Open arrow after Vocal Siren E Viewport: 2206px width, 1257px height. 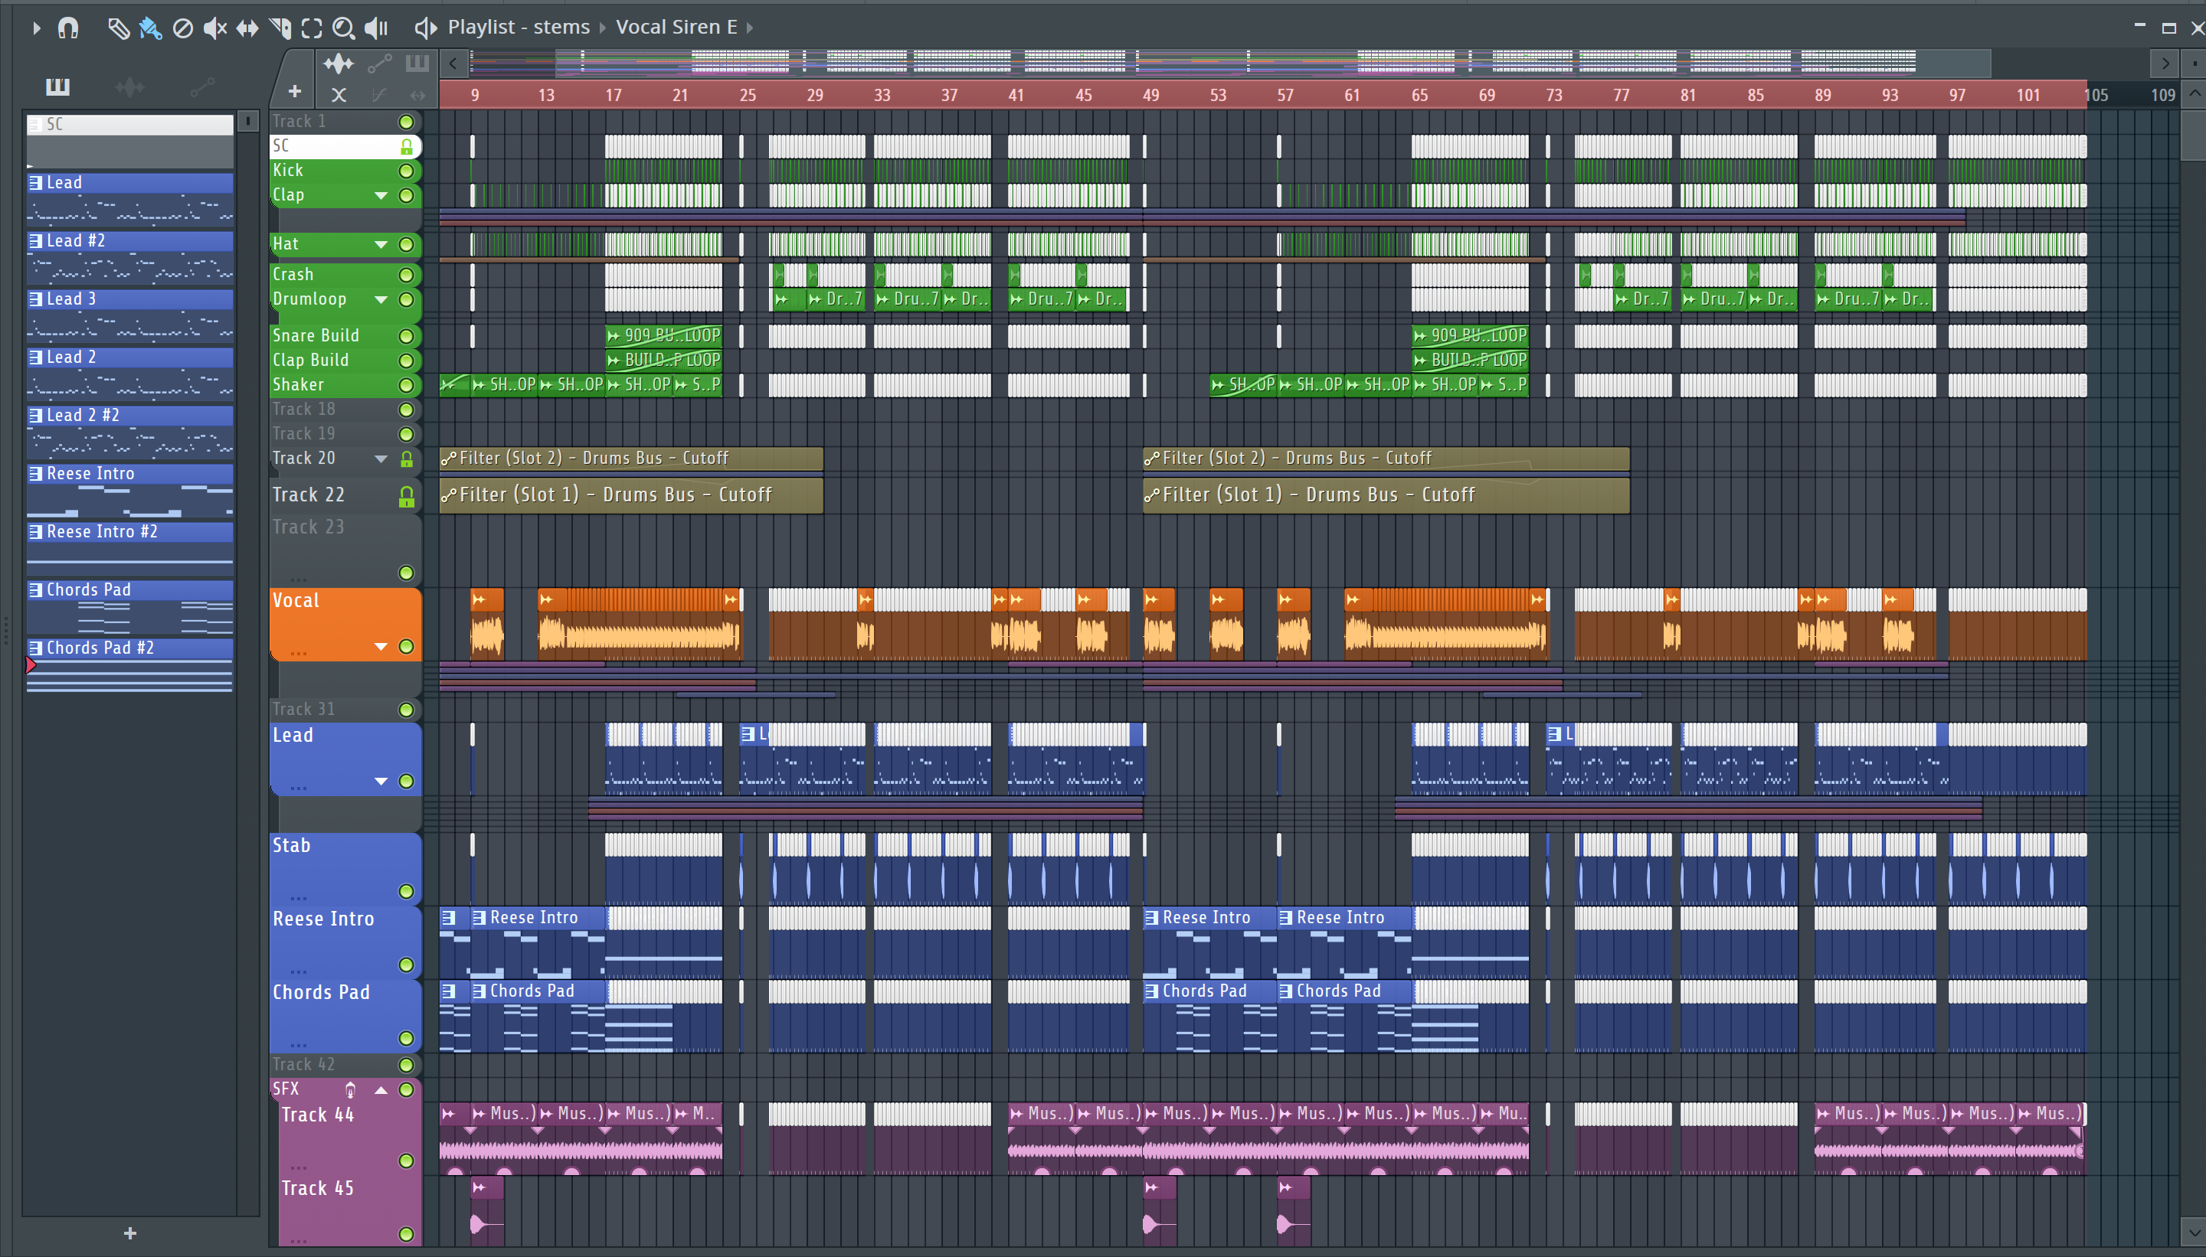point(750,28)
